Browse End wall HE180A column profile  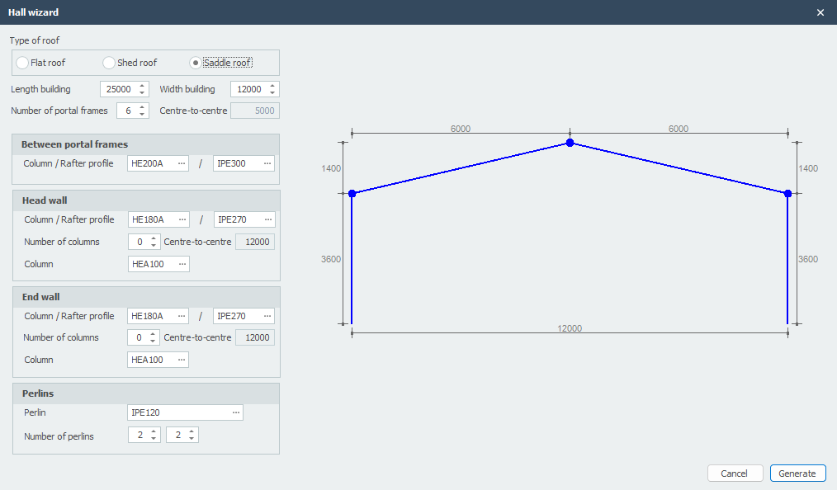pyautogui.click(x=182, y=316)
